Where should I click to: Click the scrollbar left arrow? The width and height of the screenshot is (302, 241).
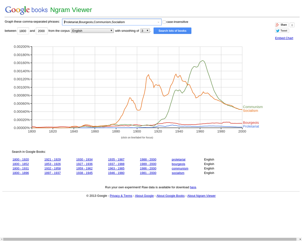(x=2, y=239)
